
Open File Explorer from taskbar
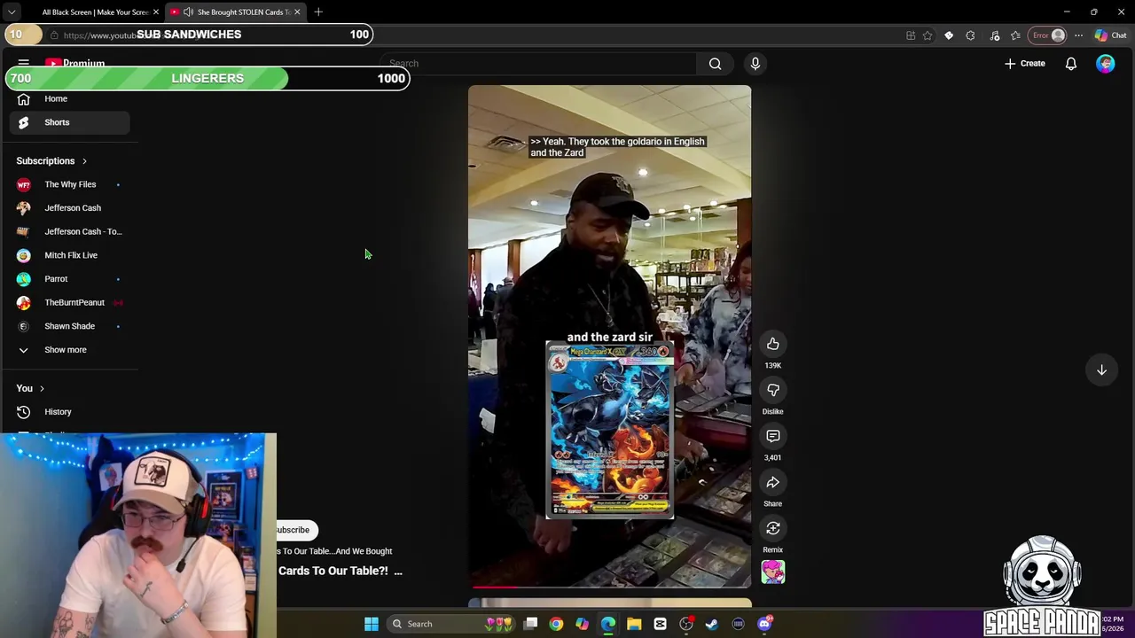(x=634, y=624)
